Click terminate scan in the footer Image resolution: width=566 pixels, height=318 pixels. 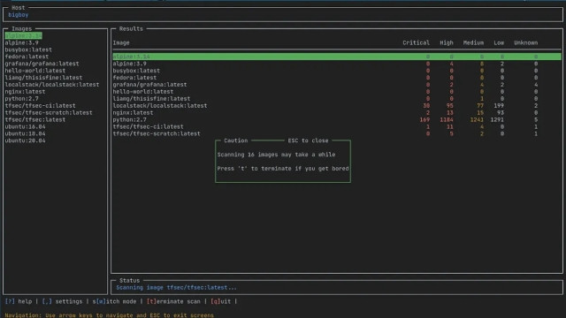(x=173, y=301)
